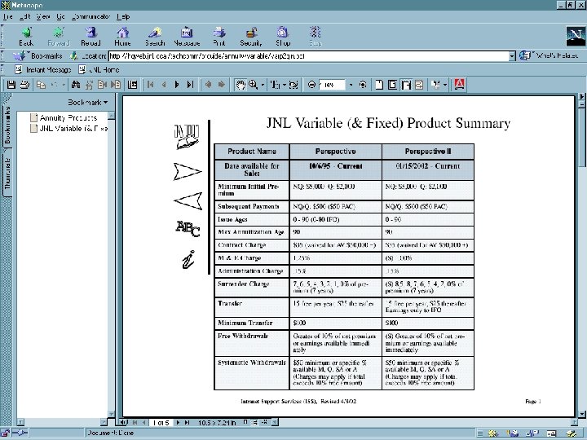Viewport: 587px width, 440px height.
Task: Click the Adobe Acrobat logo icon
Action: [459, 85]
